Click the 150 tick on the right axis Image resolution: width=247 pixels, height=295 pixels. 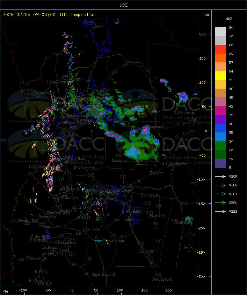202,58
